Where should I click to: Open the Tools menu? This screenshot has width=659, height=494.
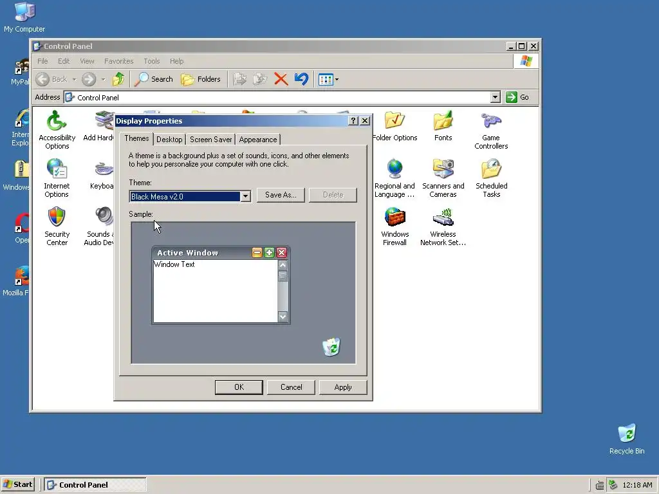[151, 61]
